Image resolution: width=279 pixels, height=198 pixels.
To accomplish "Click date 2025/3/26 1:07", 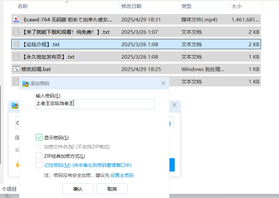I will (139, 32).
